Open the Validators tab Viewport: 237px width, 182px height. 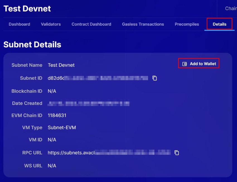50,24
